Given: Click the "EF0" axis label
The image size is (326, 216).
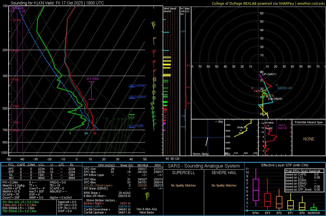Looking at the screenshot, I should pyautogui.click(x=302, y=213).
